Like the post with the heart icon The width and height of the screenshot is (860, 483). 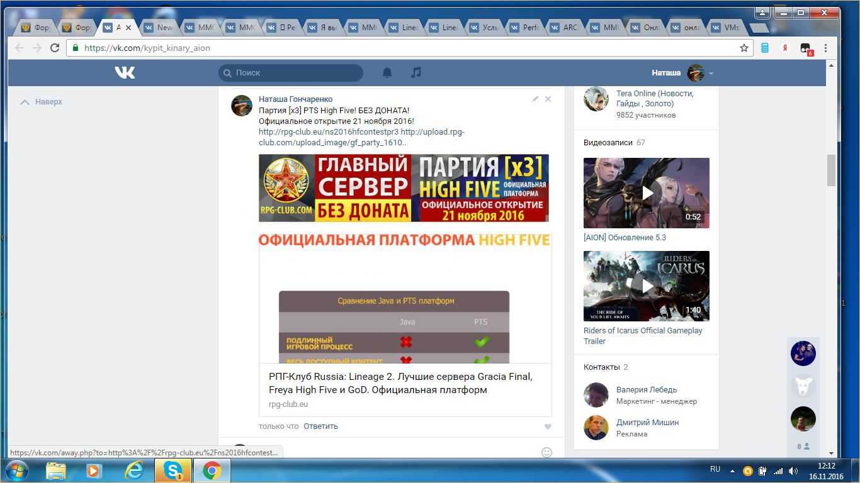pyautogui.click(x=548, y=426)
